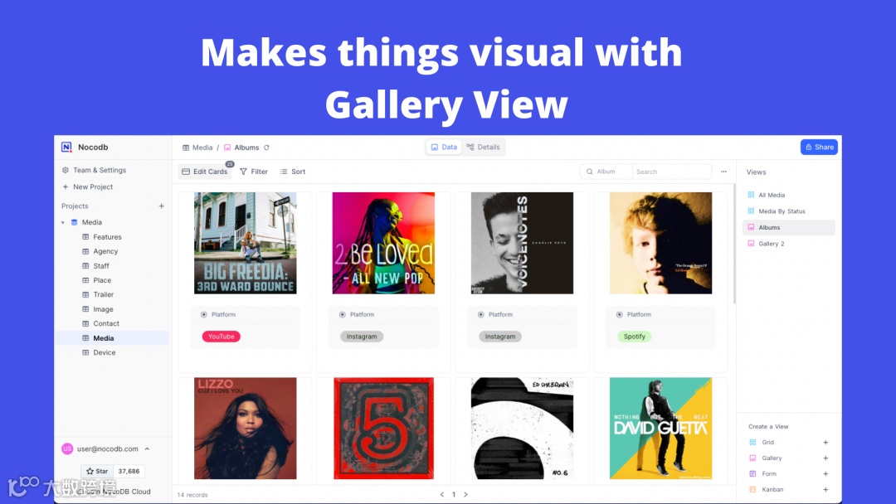Viewport: 896px width, 504px height.
Task: Open the Filter toolbar option
Action: [x=254, y=172]
